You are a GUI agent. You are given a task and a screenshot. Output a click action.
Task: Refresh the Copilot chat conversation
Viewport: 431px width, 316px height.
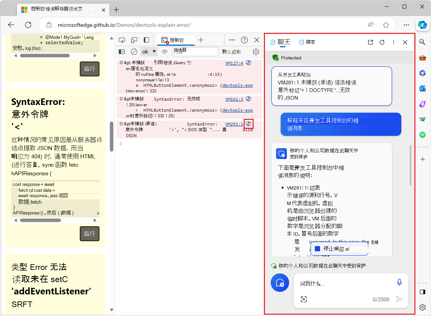[382, 42]
